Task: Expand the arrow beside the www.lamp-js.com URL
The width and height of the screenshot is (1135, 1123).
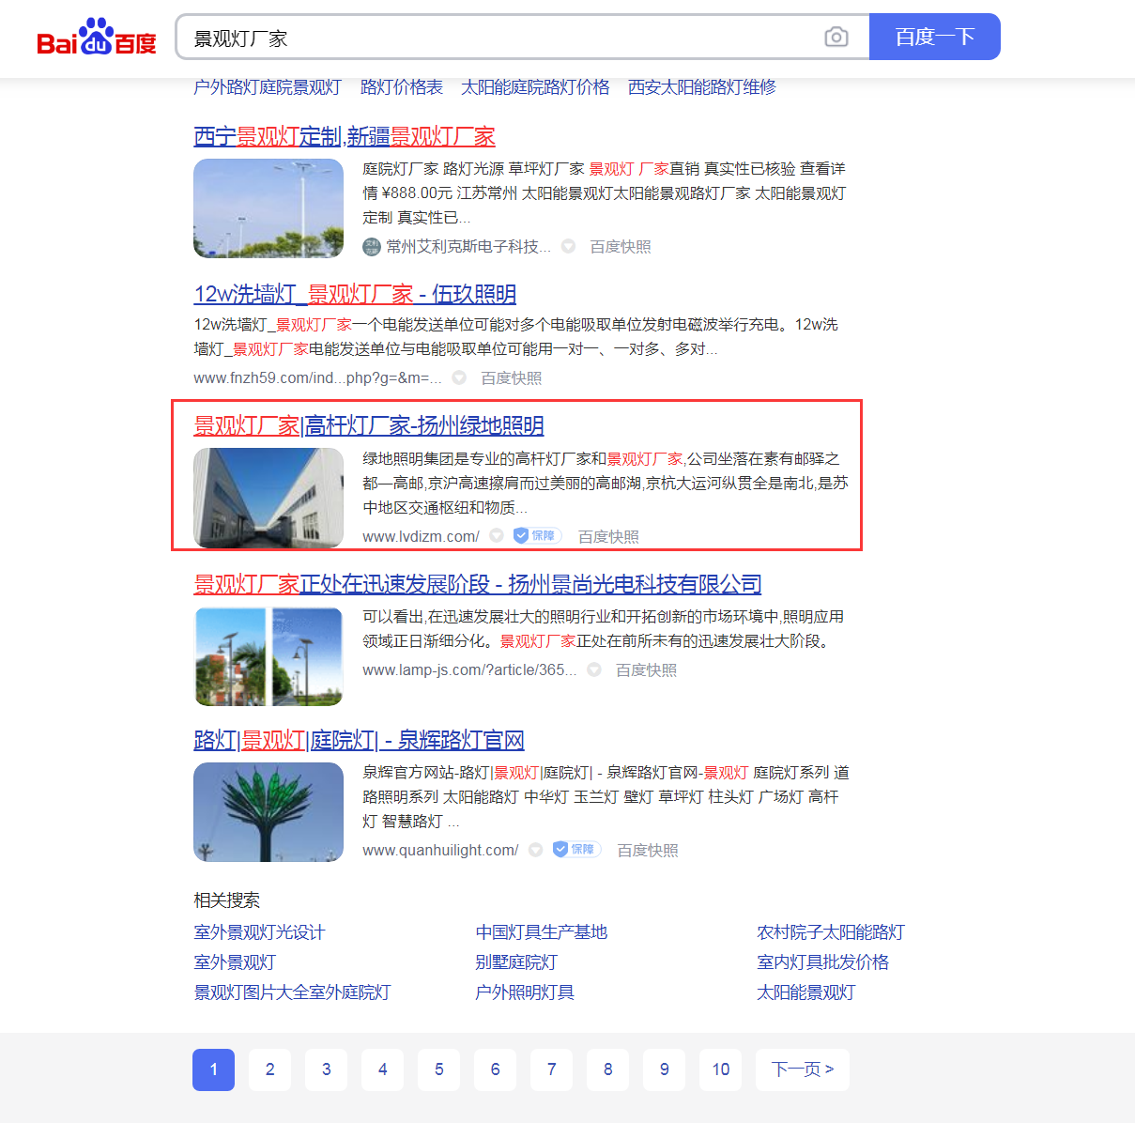Action: (x=594, y=669)
